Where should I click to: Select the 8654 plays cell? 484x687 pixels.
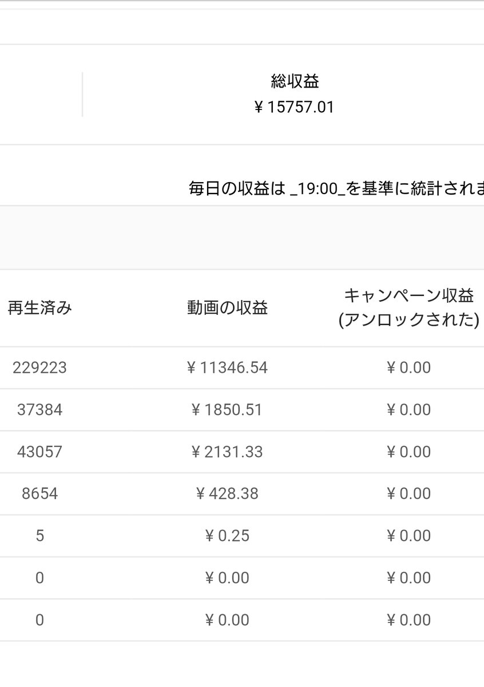(39, 493)
